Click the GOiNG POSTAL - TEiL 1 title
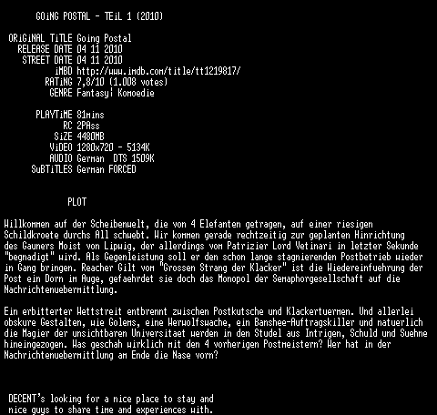 pos(99,16)
